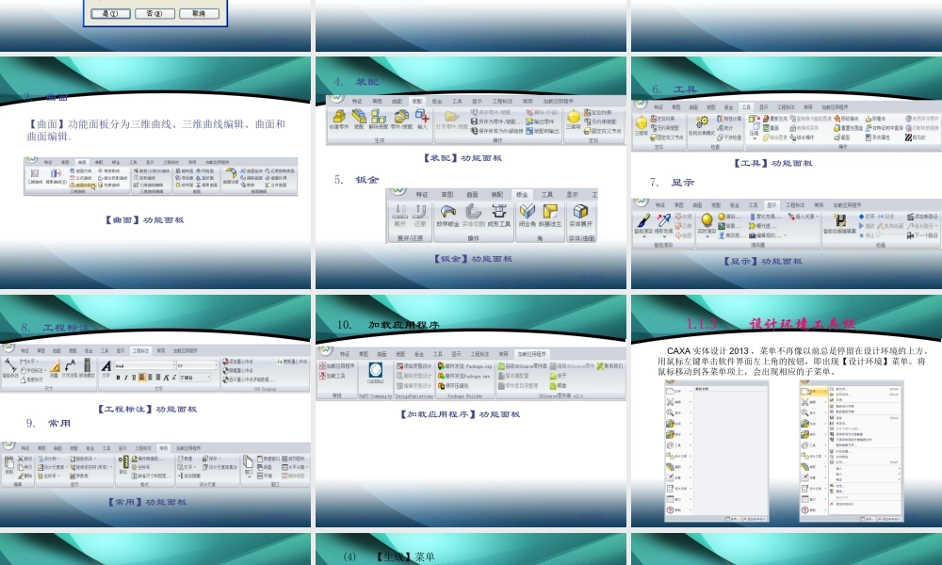Click 物性计算 in the 工具 ribbon
This screenshot has height=565, width=942.
coord(729,119)
